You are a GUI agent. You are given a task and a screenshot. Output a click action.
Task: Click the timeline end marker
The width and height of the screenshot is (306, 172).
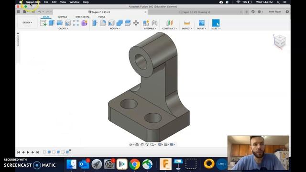tap(70, 152)
